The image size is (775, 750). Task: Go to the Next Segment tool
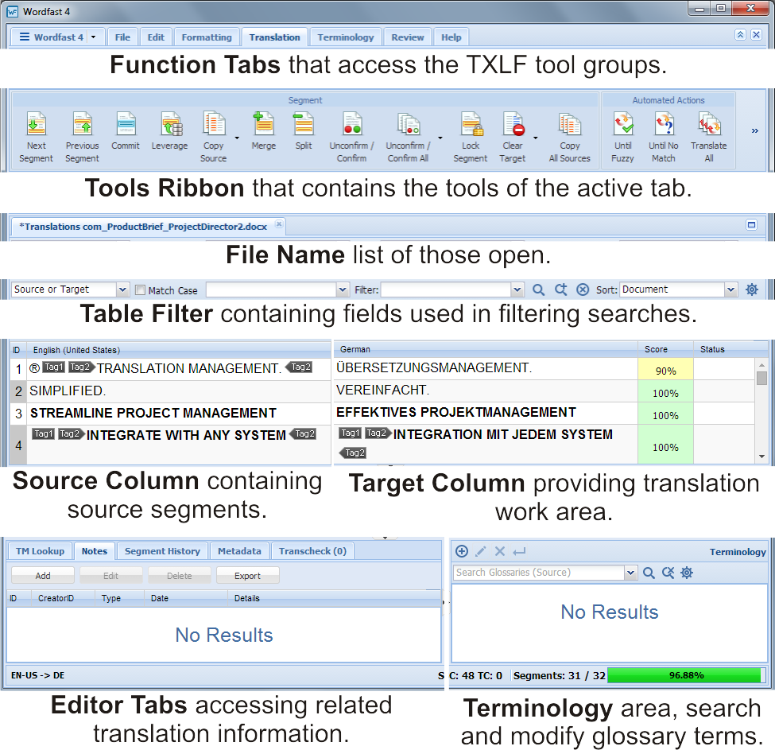[36, 137]
